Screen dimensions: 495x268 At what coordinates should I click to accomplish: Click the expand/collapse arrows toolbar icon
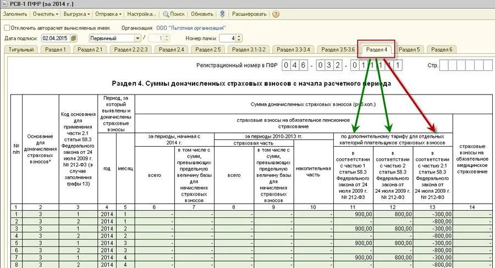click(x=222, y=14)
